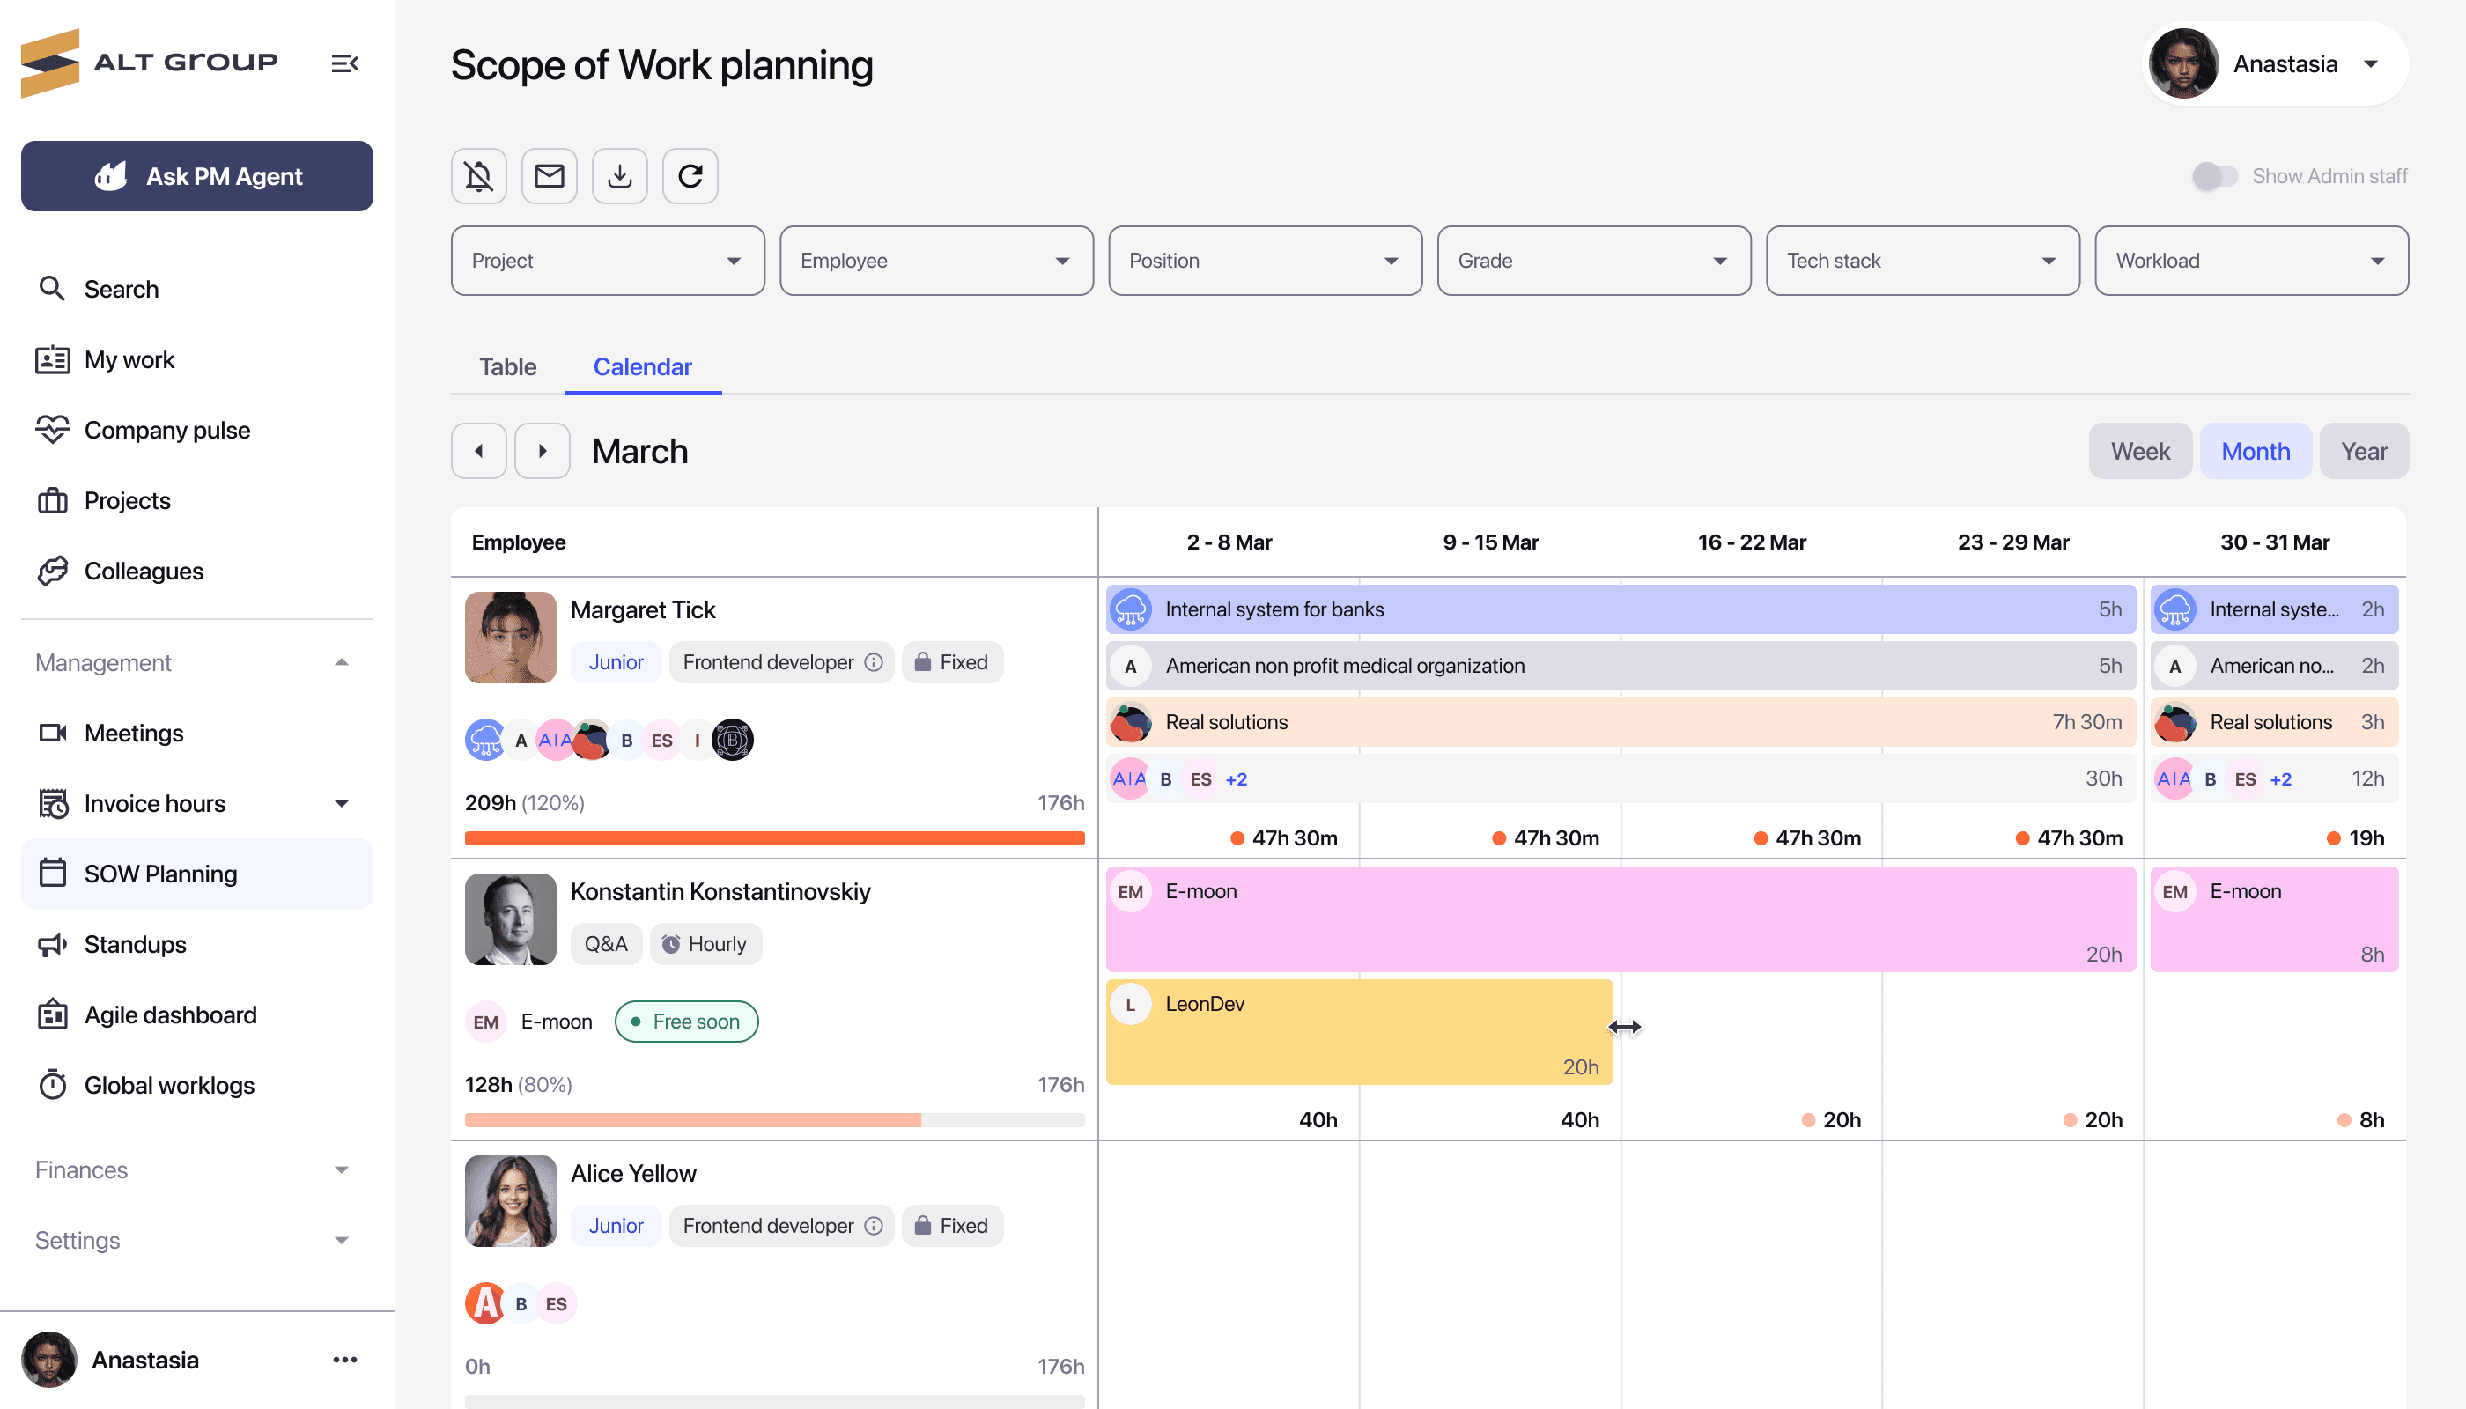
Task: Click the Ask PM Agent button
Action: [196, 176]
